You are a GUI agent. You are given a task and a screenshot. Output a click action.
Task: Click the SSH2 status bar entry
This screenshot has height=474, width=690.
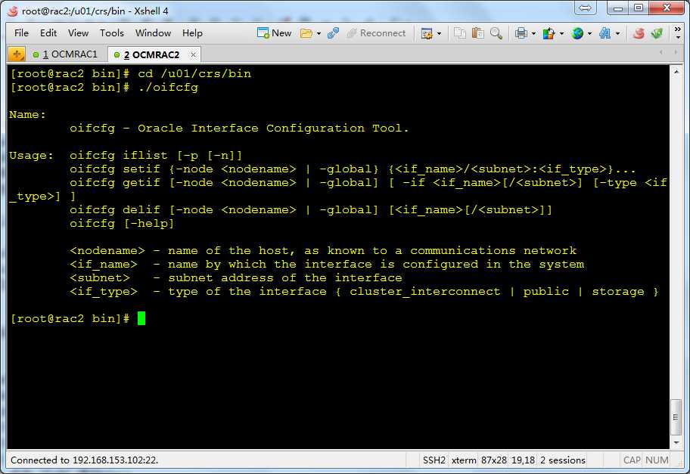(x=434, y=460)
